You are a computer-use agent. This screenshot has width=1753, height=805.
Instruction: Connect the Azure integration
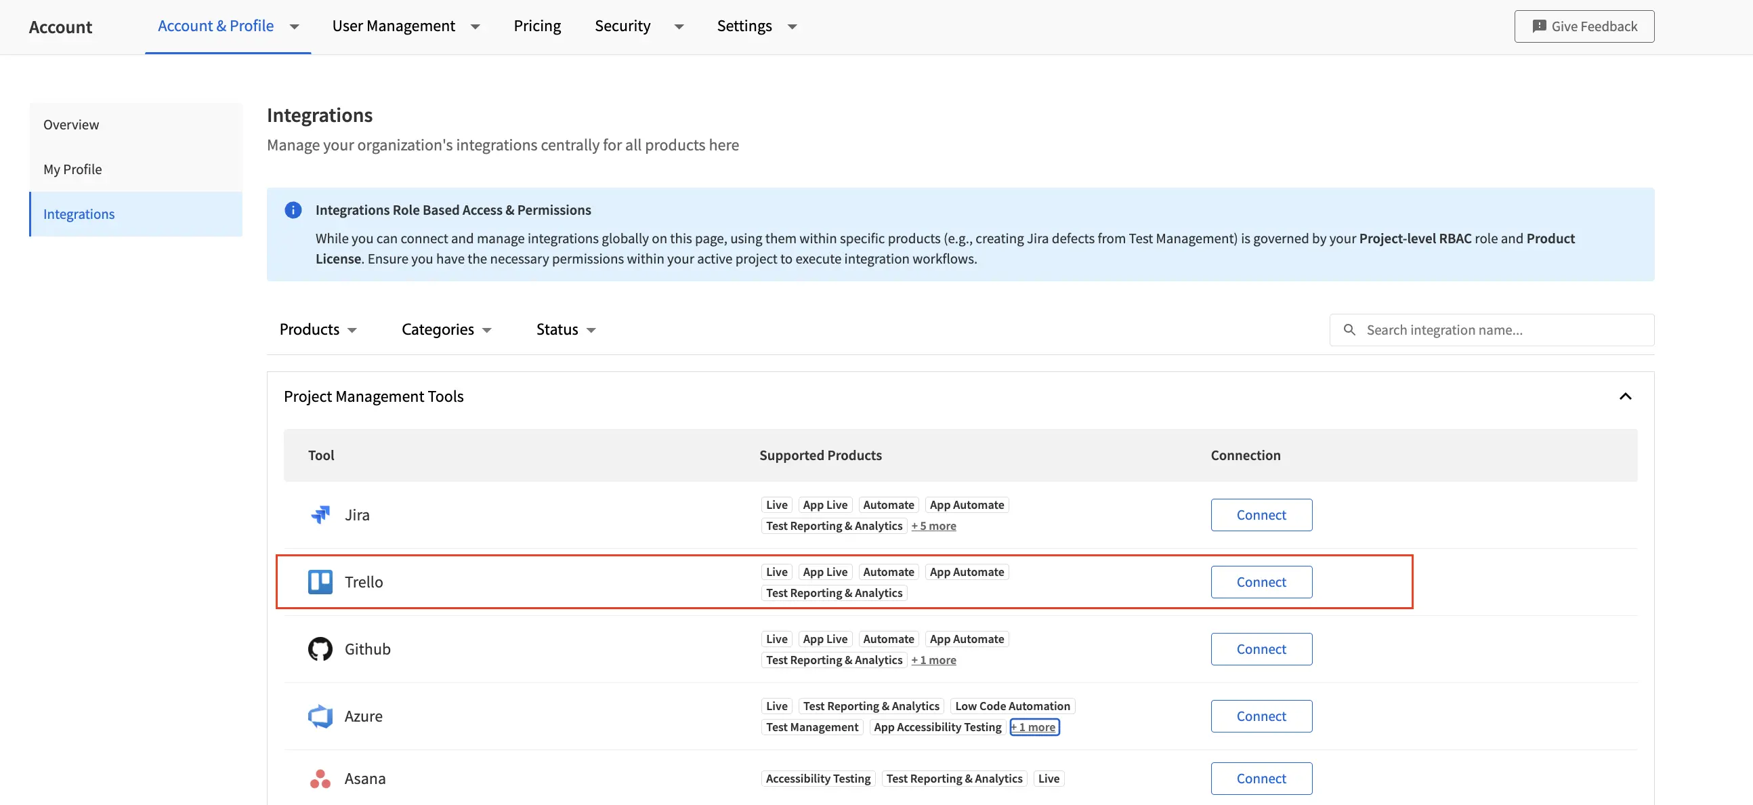pyautogui.click(x=1261, y=716)
